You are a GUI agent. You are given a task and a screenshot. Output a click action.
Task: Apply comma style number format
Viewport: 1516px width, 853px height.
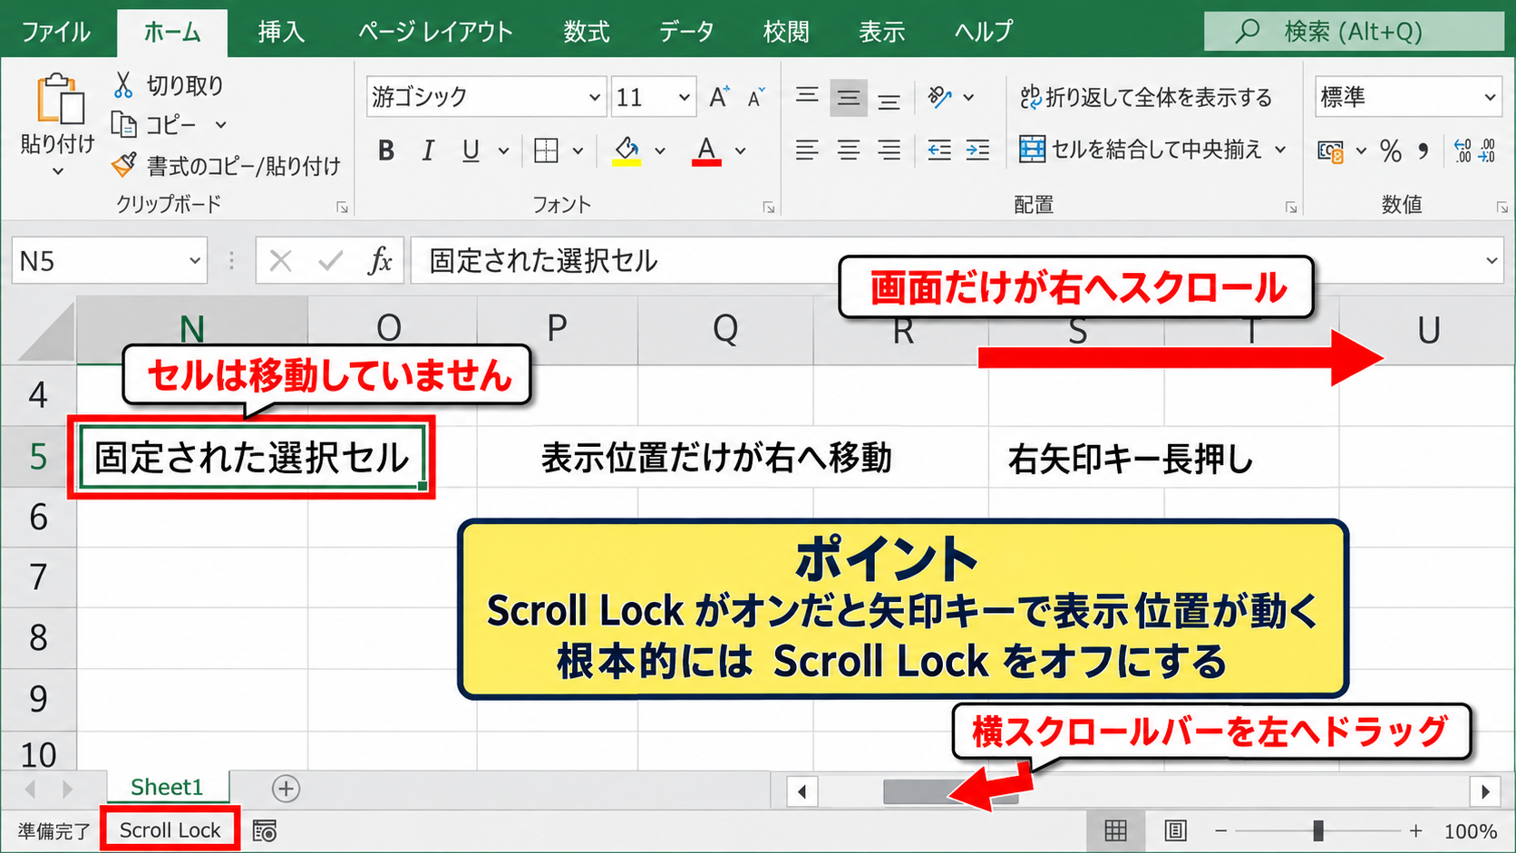pos(1424,150)
